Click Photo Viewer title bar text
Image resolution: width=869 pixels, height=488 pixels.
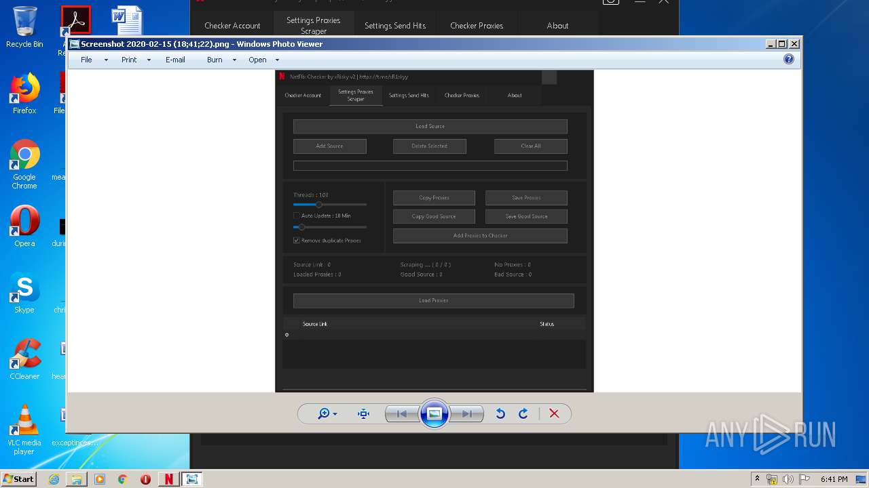tap(202, 44)
